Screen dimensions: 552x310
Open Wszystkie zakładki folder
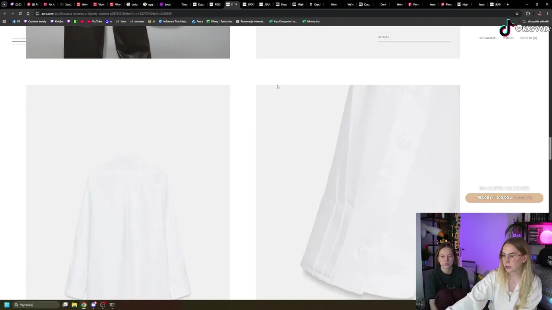pyautogui.click(x=536, y=22)
